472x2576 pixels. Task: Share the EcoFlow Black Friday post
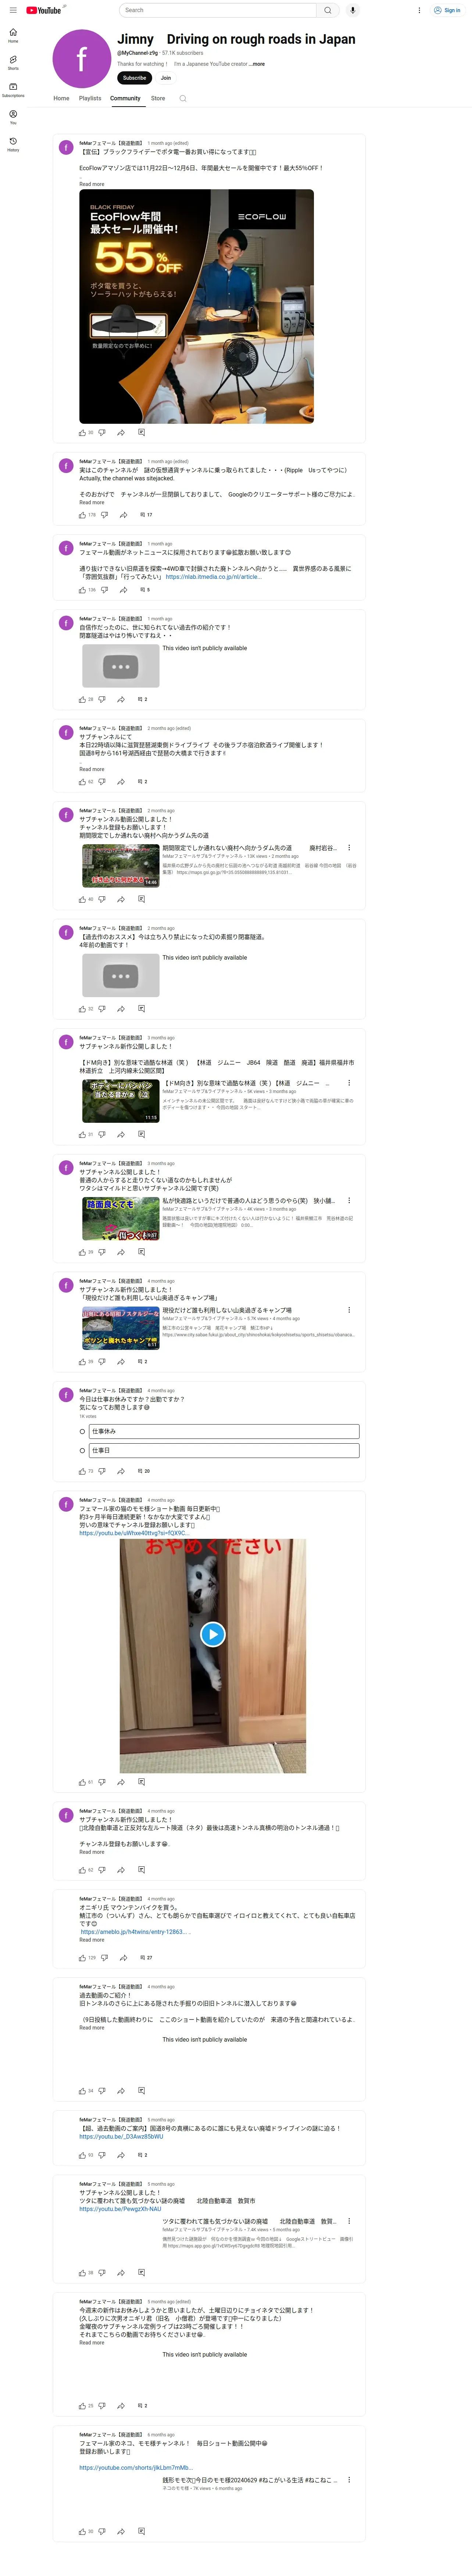tap(121, 433)
